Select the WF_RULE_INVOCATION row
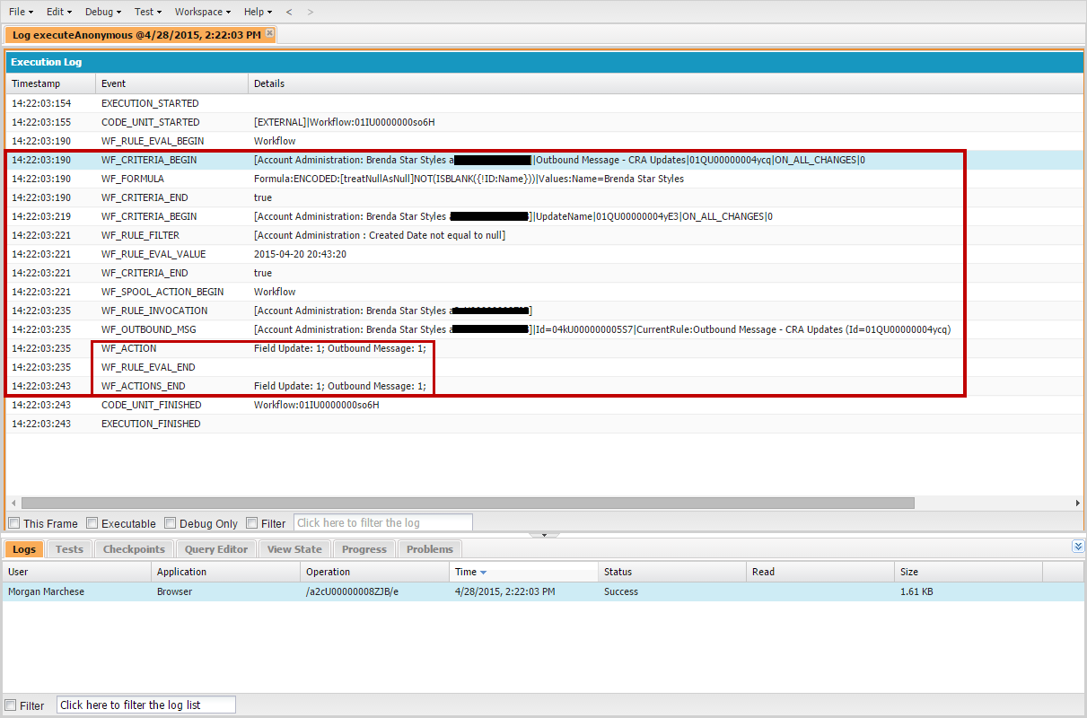Image resolution: width=1087 pixels, height=718 pixels. pyautogui.click(x=544, y=311)
